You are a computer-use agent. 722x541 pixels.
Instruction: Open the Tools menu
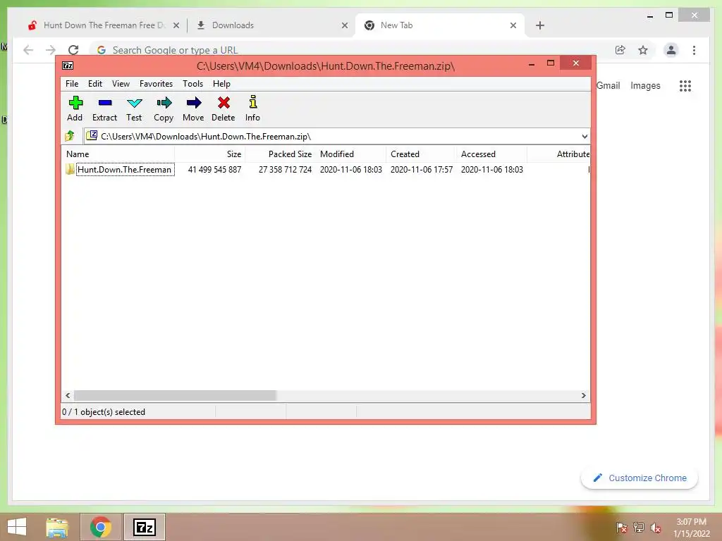click(x=192, y=84)
